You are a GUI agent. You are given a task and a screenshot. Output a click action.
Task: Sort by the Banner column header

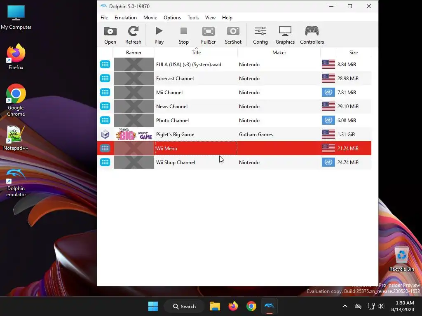pos(134,52)
